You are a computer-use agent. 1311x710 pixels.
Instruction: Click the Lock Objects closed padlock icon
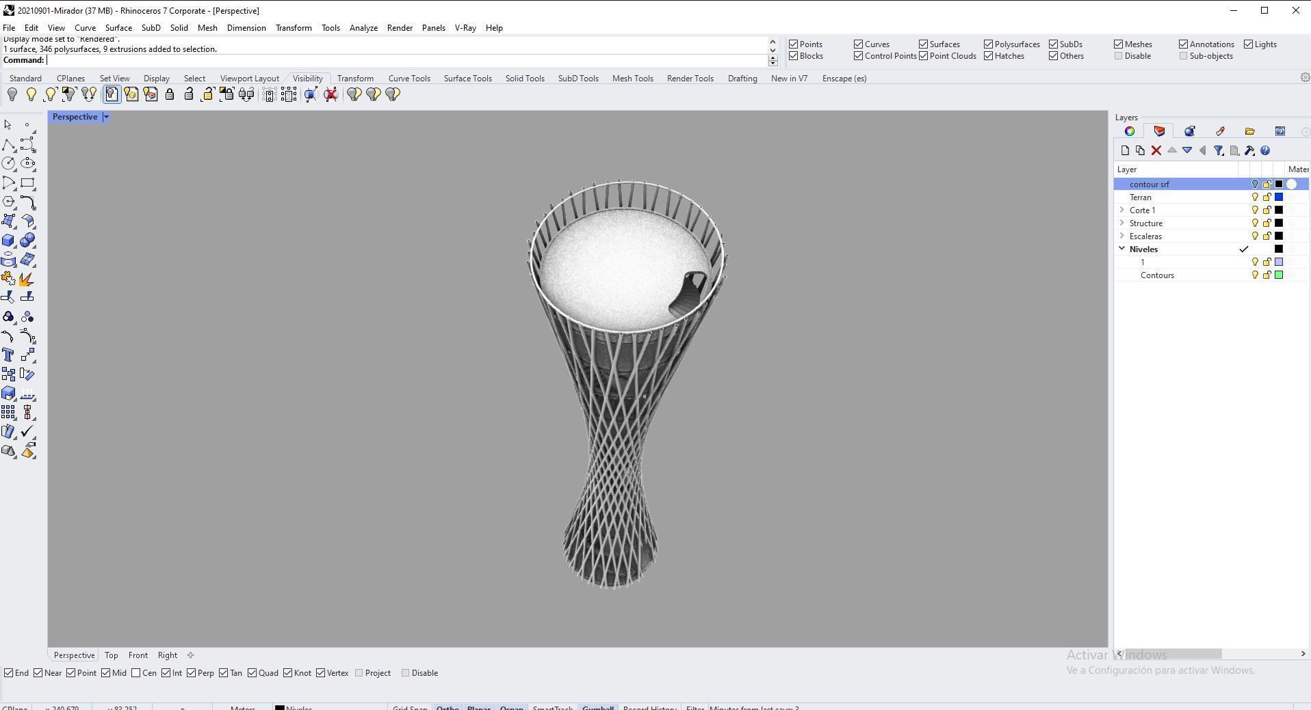170,95
